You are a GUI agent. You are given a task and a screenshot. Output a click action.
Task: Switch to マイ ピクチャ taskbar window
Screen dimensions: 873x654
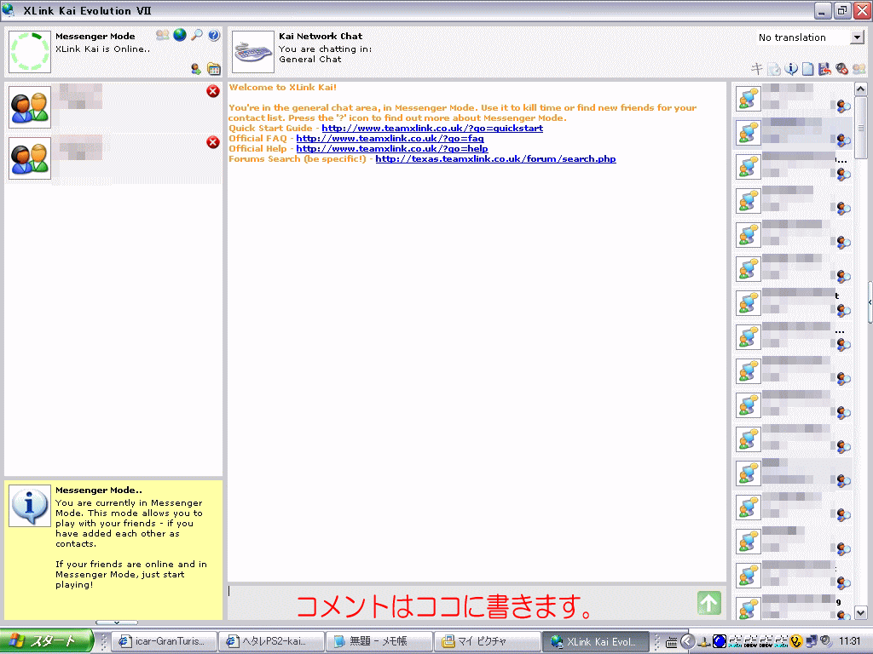pyautogui.click(x=486, y=641)
